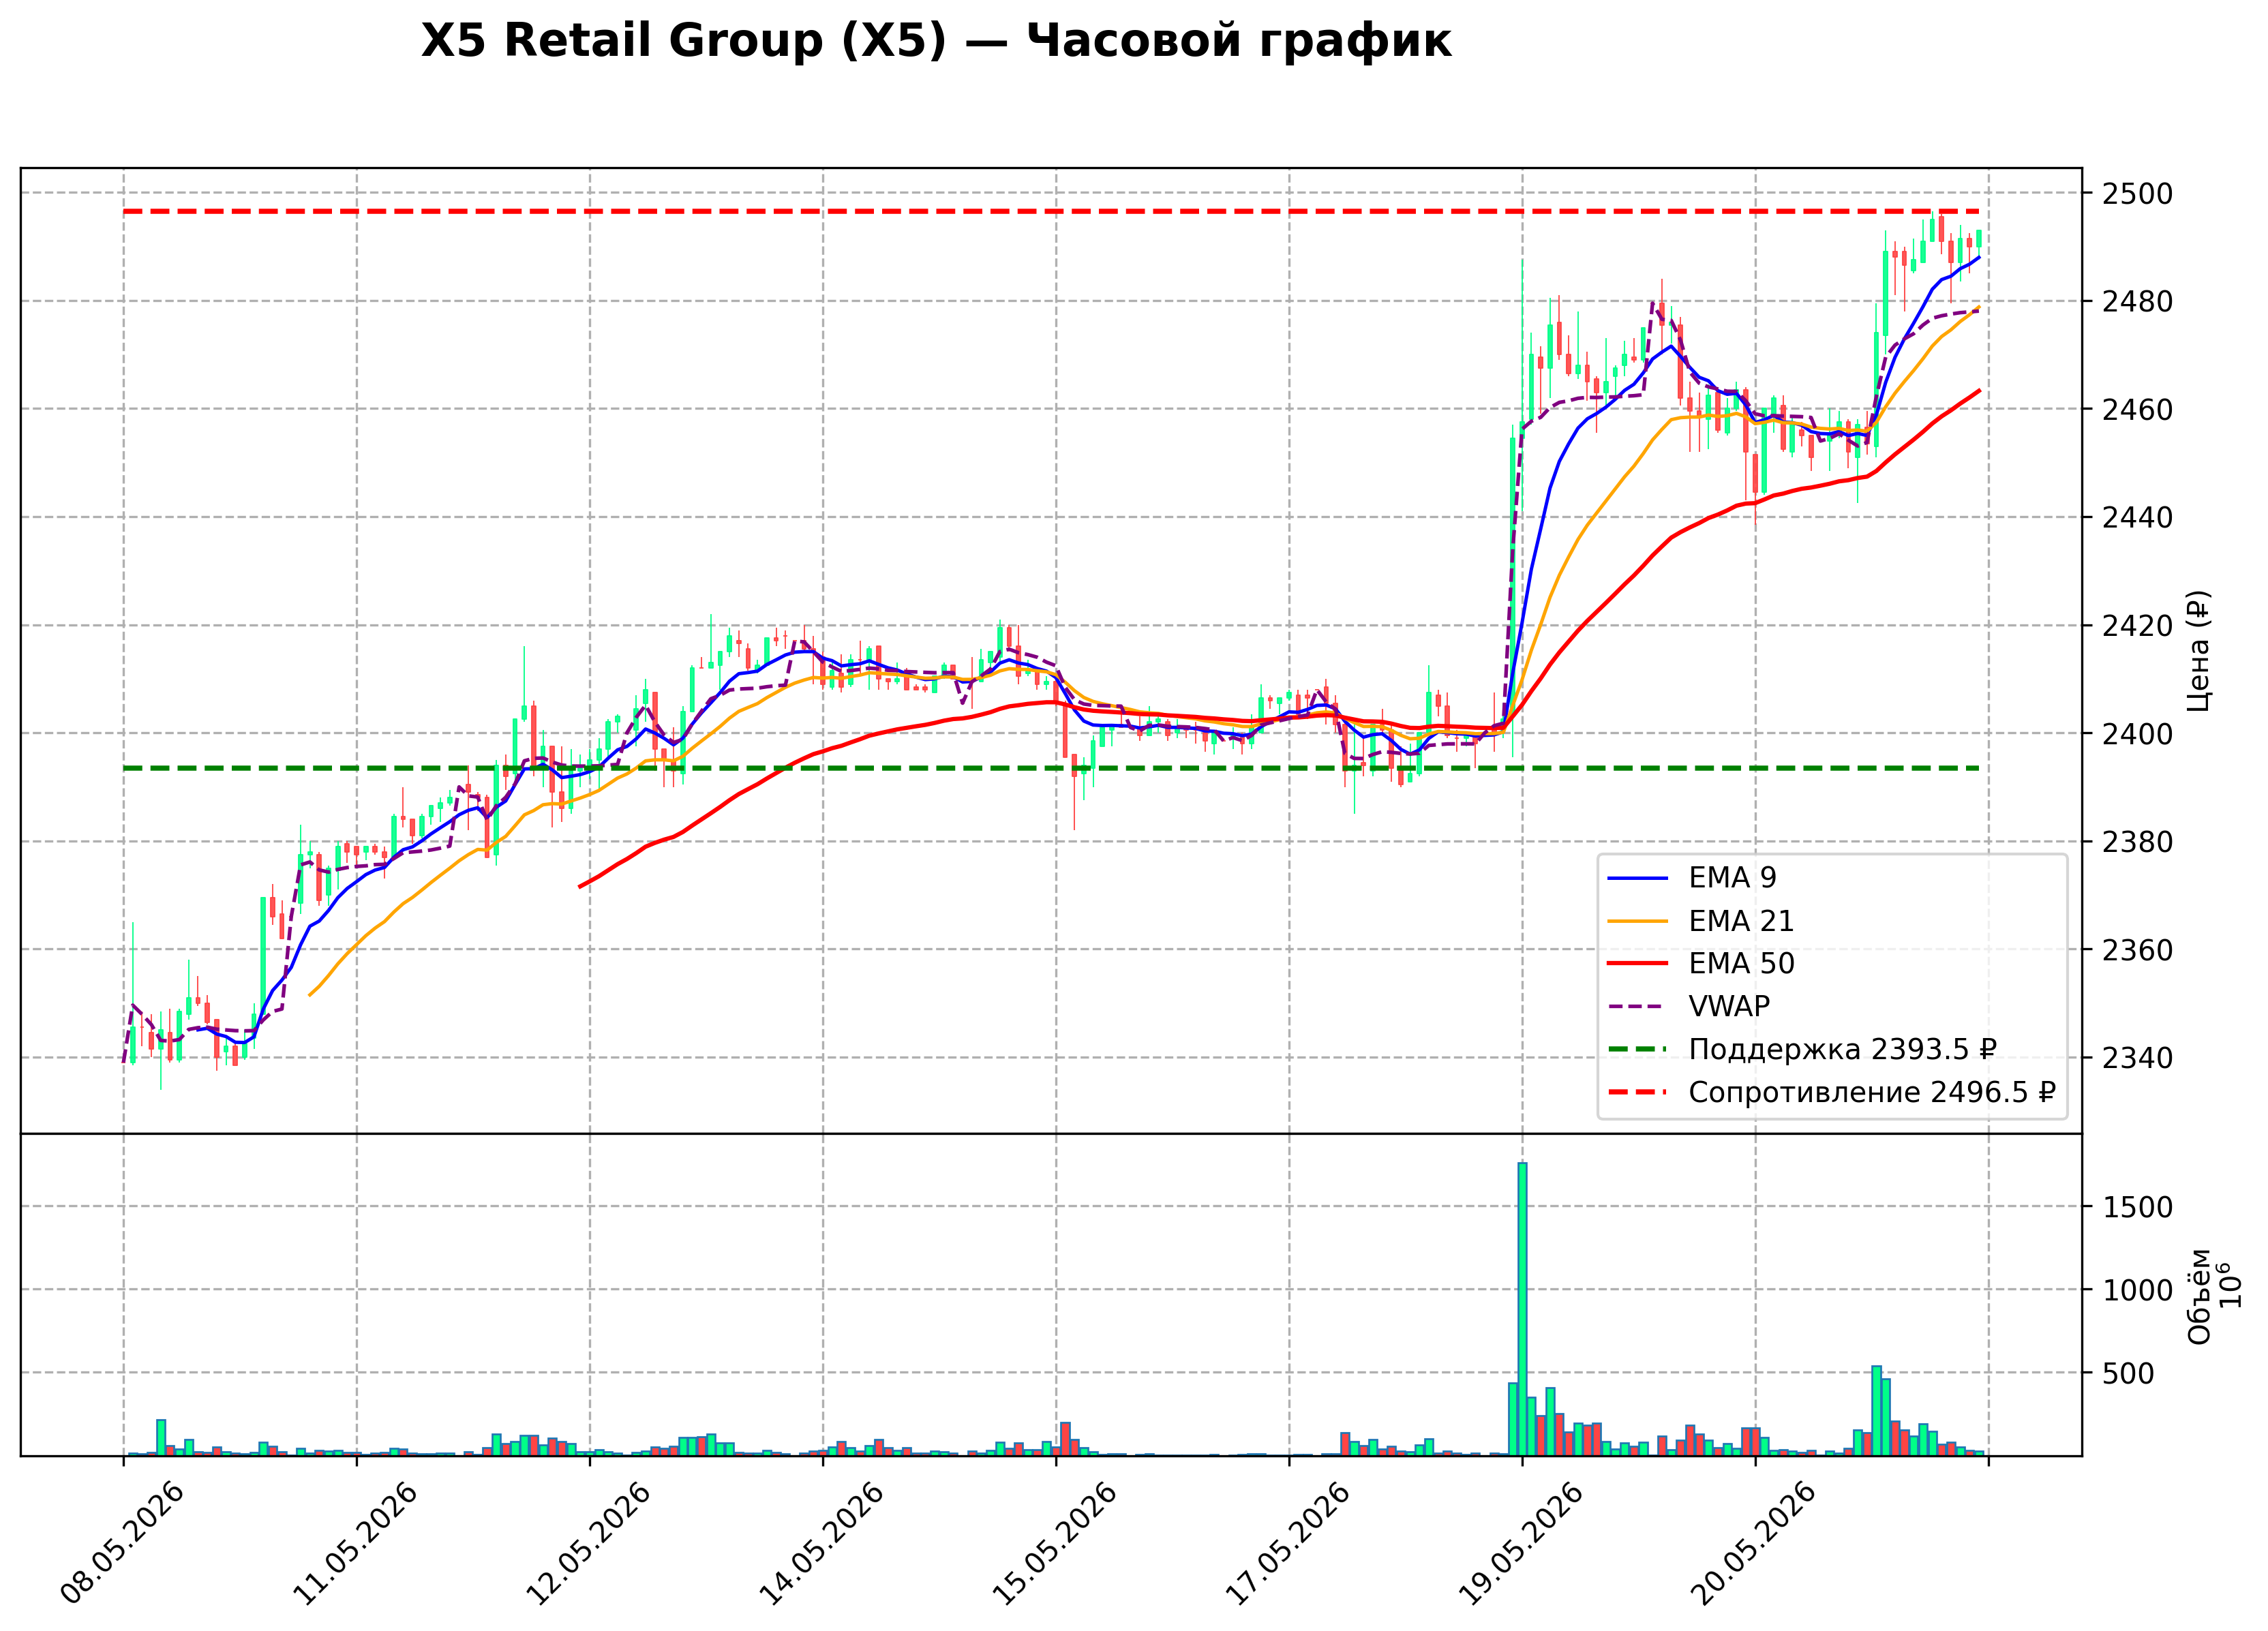Click the date label '15.05.2026'

point(1055,1544)
